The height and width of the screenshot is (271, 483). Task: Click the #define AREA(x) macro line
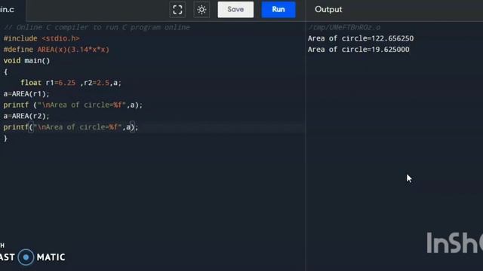[57, 50]
